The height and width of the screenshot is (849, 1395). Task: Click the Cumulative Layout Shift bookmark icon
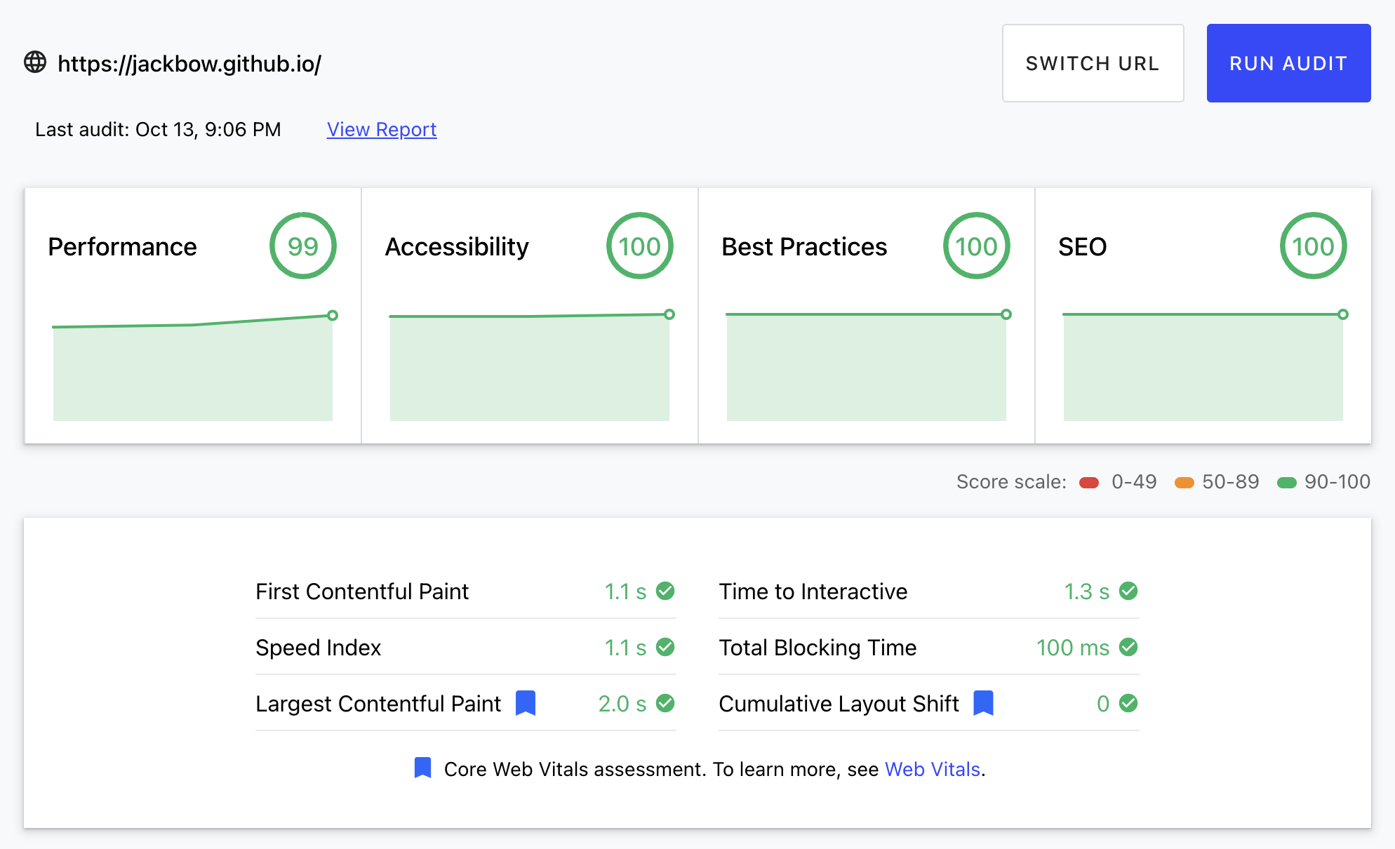tap(983, 703)
